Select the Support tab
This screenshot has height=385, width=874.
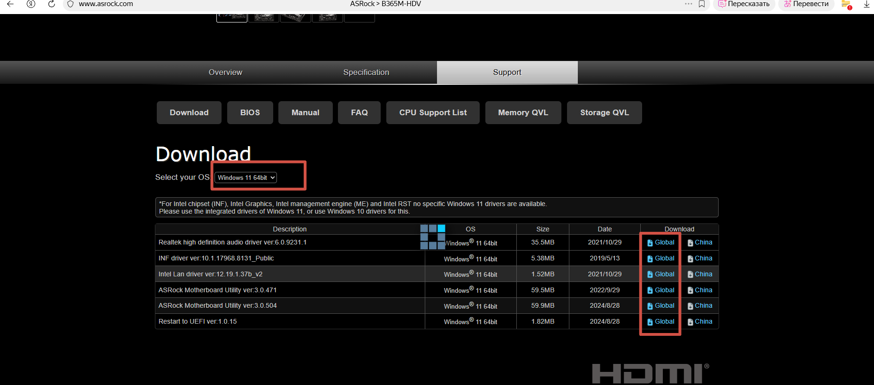(x=507, y=72)
